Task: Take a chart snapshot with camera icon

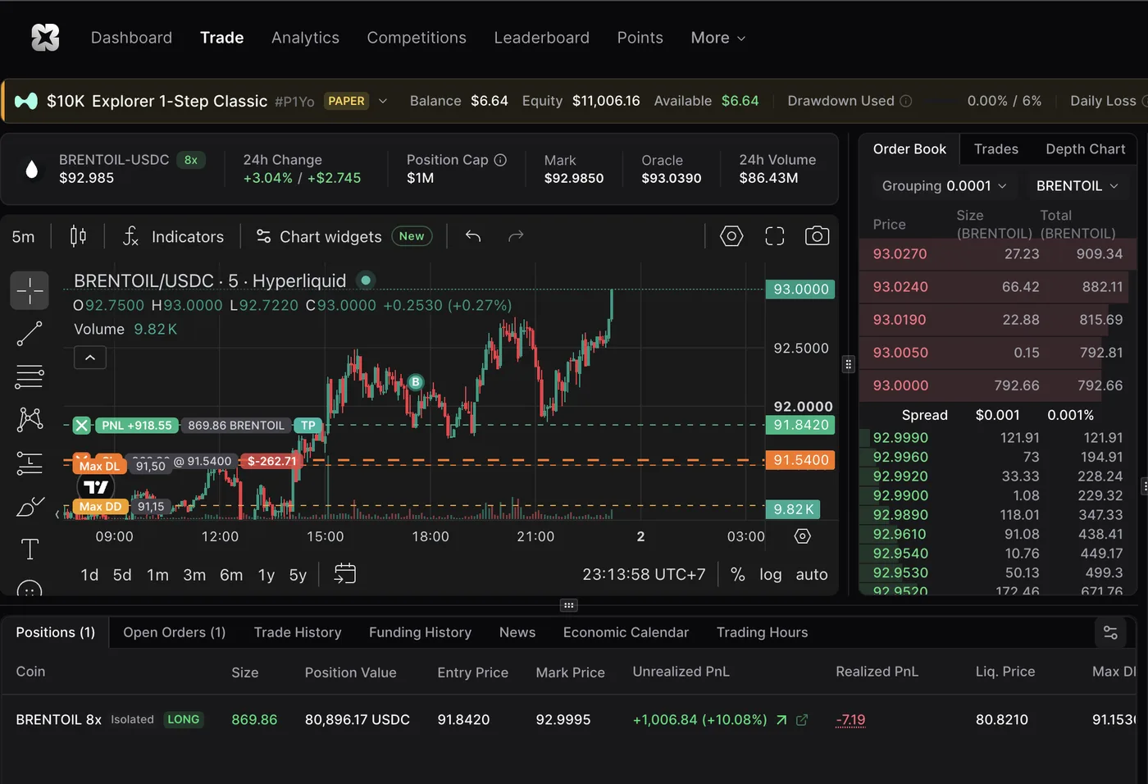Action: pos(817,236)
